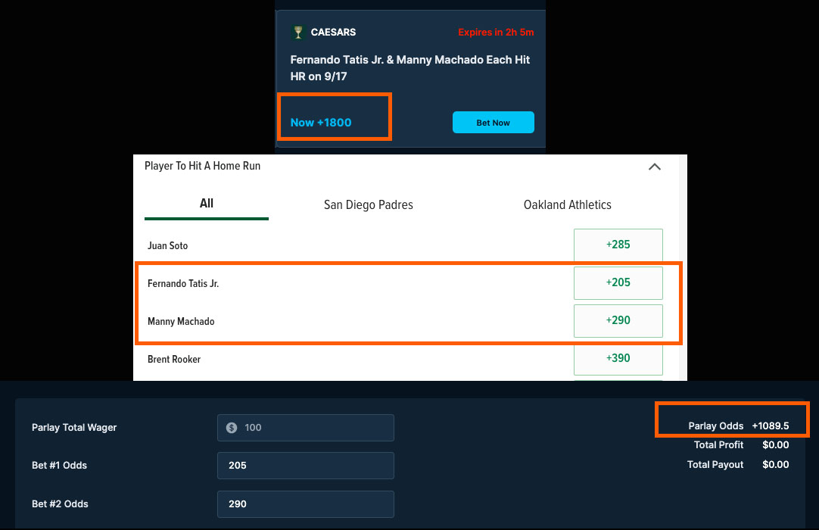
Task: Click the Tatis Jr. & Machado HR promo title
Action: click(410, 68)
